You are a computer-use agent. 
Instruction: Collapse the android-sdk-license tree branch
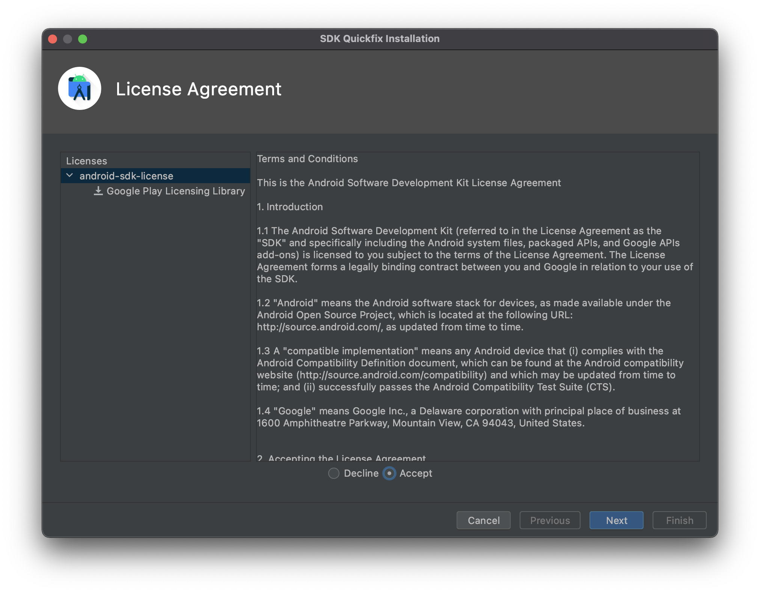coord(69,175)
